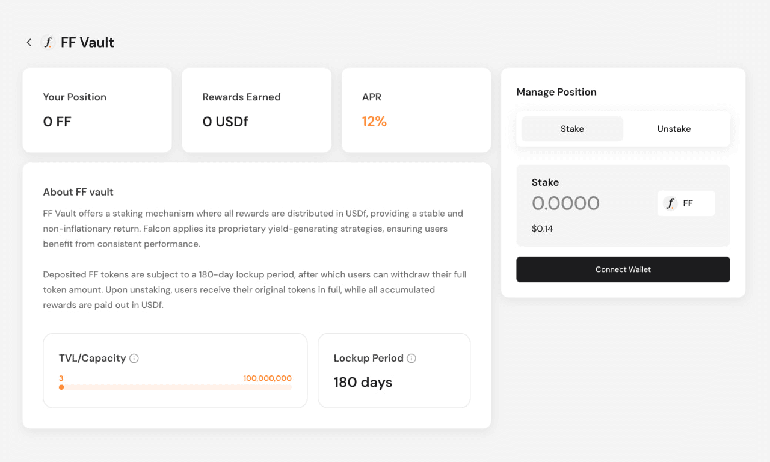Switch to the Stake tab

click(572, 128)
